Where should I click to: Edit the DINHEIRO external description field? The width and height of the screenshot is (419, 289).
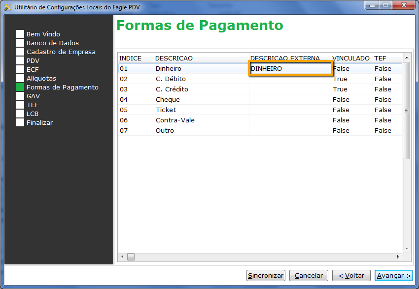click(x=290, y=68)
